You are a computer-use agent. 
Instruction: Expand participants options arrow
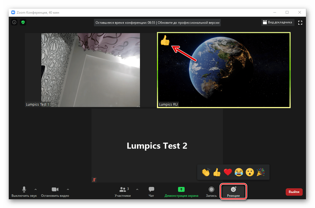click(x=137, y=189)
